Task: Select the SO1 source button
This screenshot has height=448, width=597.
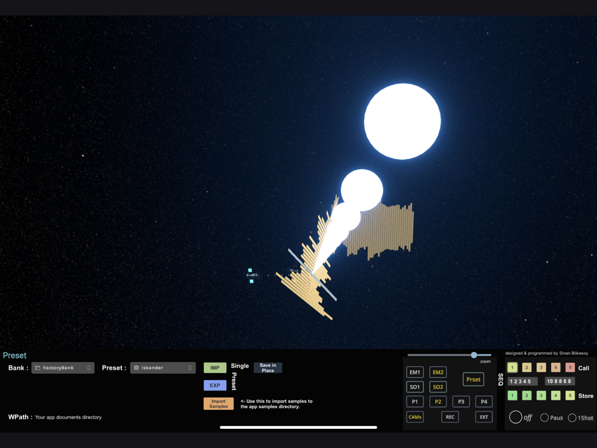Action: (415, 387)
